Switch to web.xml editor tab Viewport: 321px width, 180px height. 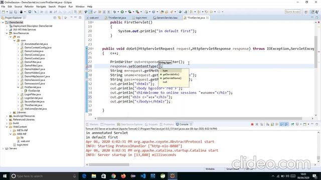coord(92,18)
